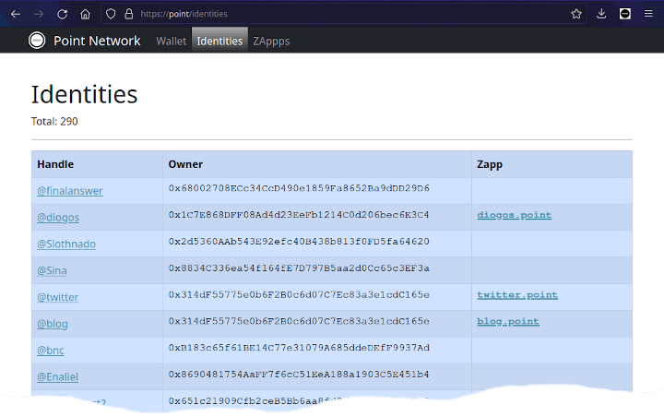This screenshot has height=417, width=664.
Task: Reload the page with the refresh icon
Action: 62,14
